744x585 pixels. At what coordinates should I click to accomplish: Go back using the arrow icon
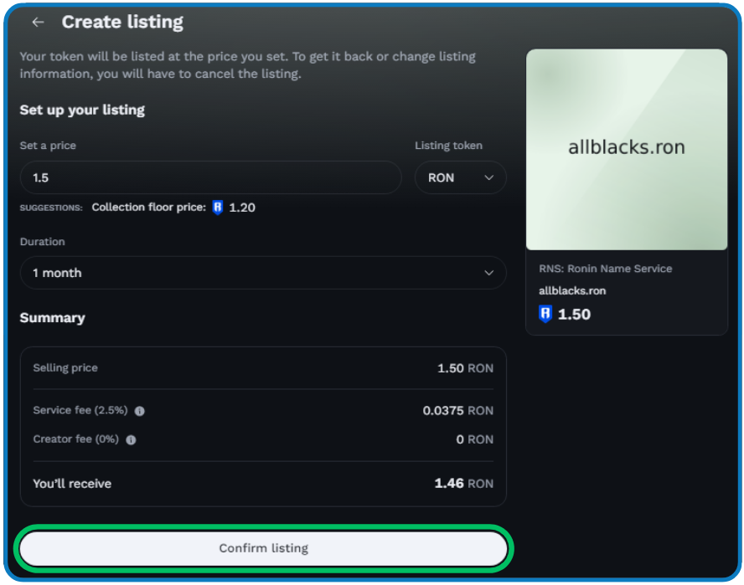38,22
